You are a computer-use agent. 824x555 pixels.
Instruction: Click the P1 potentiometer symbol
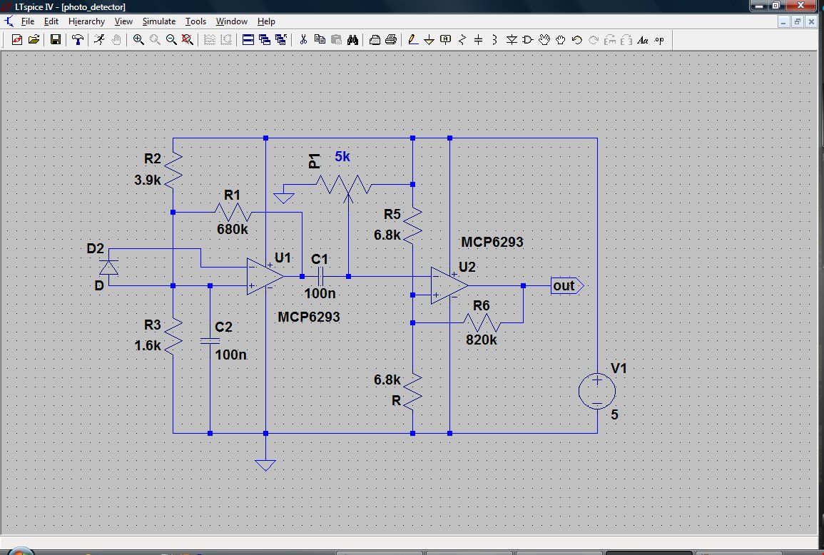point(343,186)
